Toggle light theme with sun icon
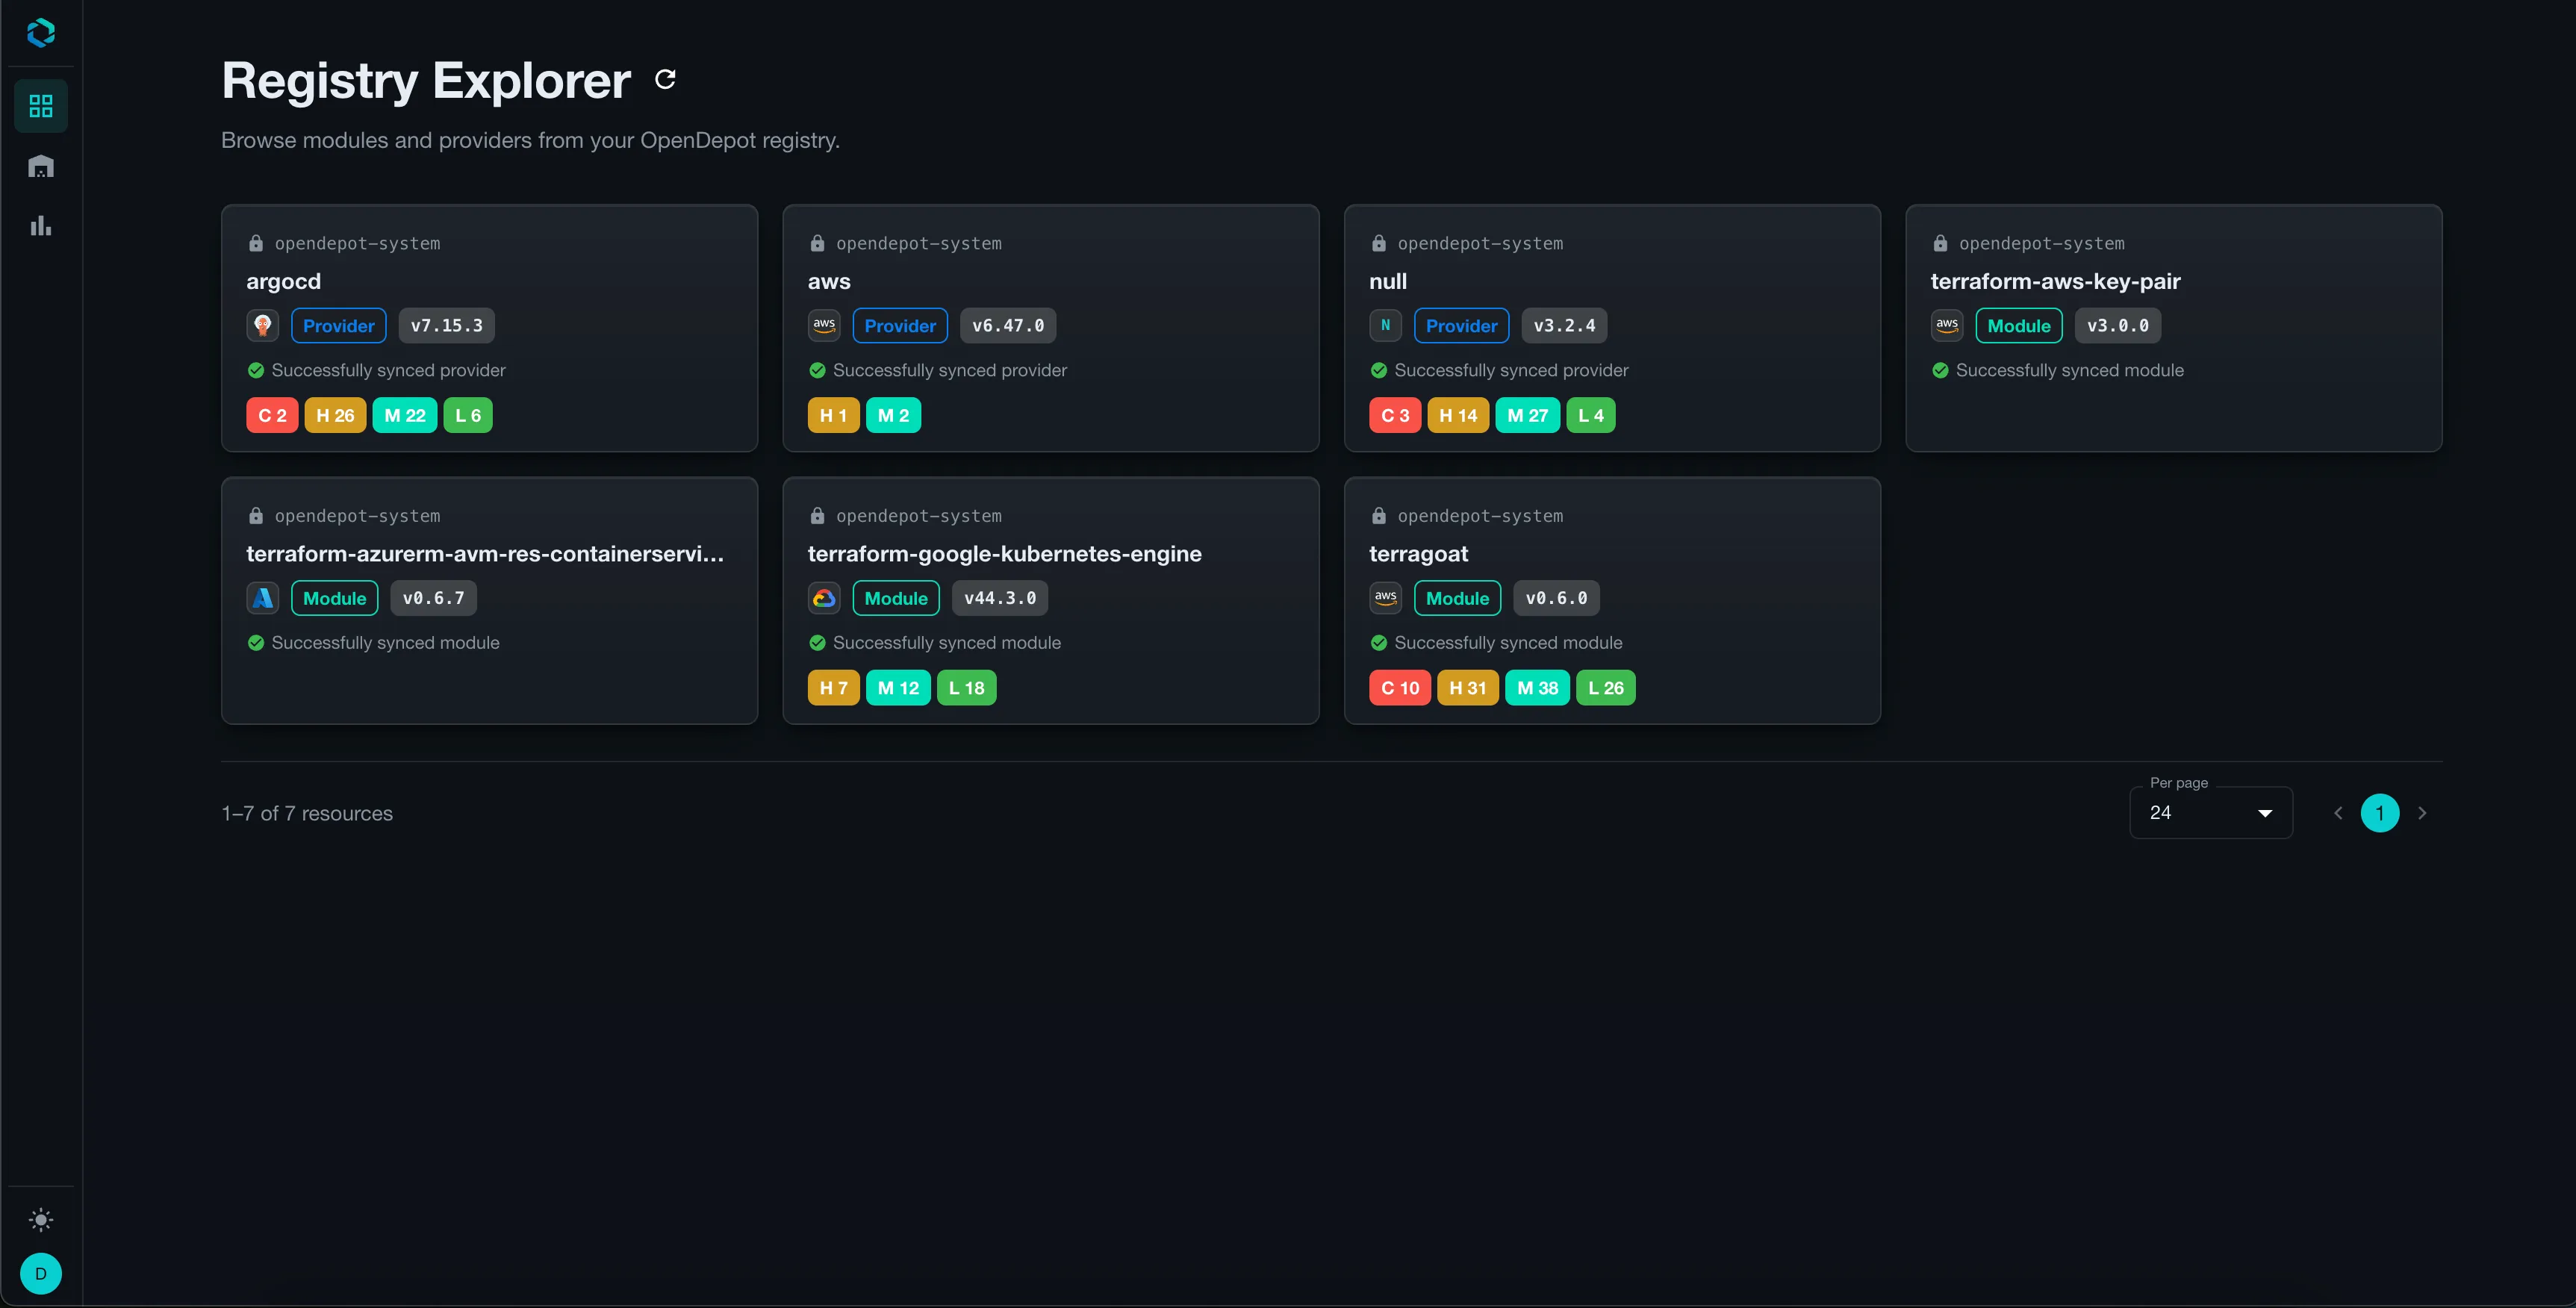 point(41,1220)
